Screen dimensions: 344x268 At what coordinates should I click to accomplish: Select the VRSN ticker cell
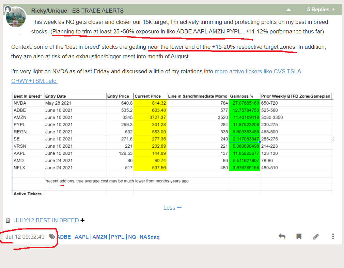[28, 146]
